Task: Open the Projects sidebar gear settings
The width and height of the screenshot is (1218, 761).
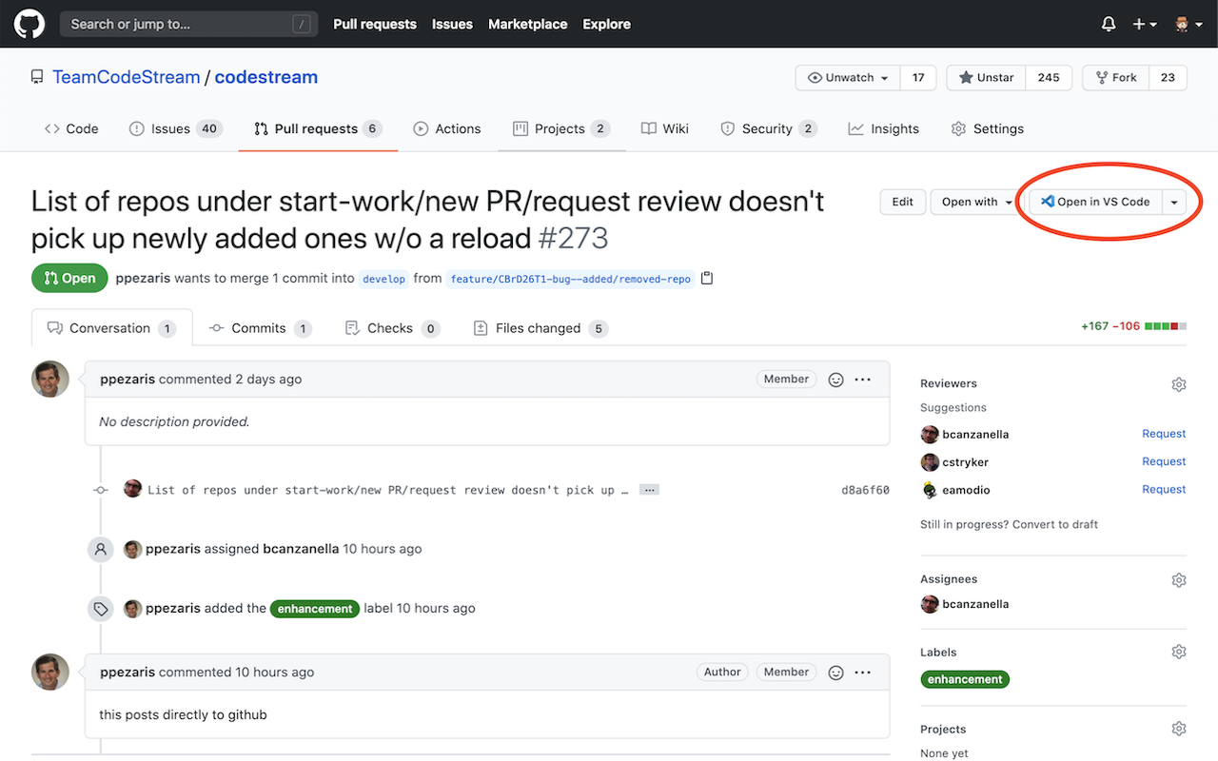Action: (x=1179, y=730)
